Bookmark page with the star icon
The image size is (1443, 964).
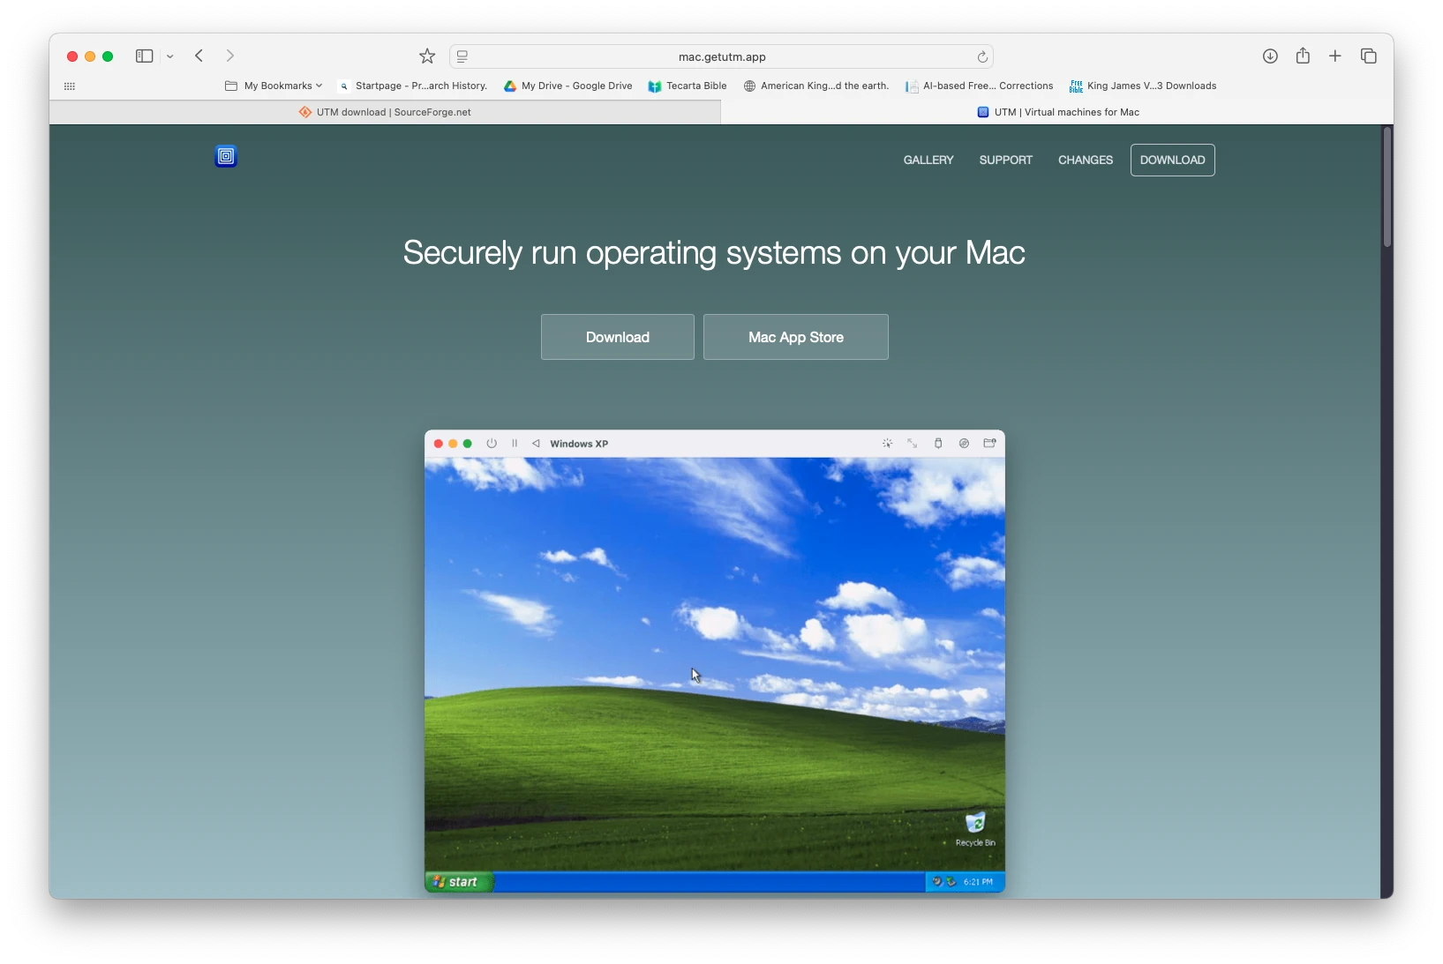[x=427, y=56]
